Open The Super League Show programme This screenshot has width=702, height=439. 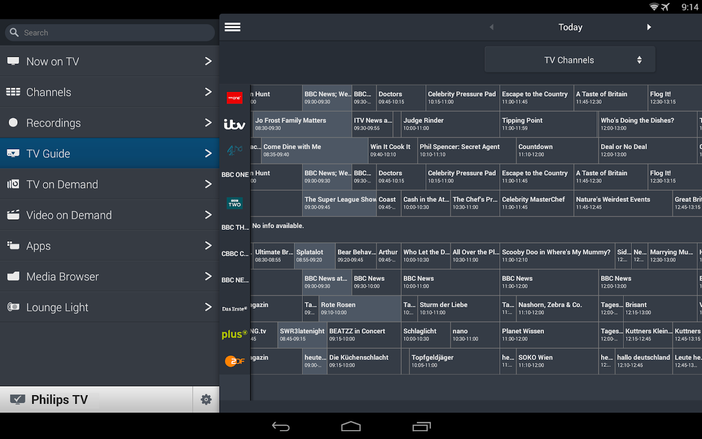tap(340, 203)
